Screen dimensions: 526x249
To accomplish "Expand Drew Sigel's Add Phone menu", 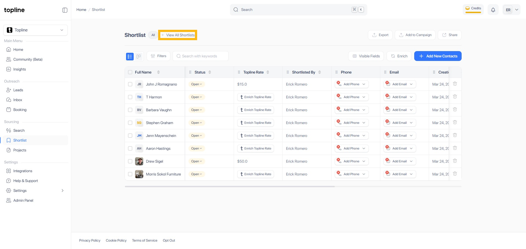I will point(351,161).
